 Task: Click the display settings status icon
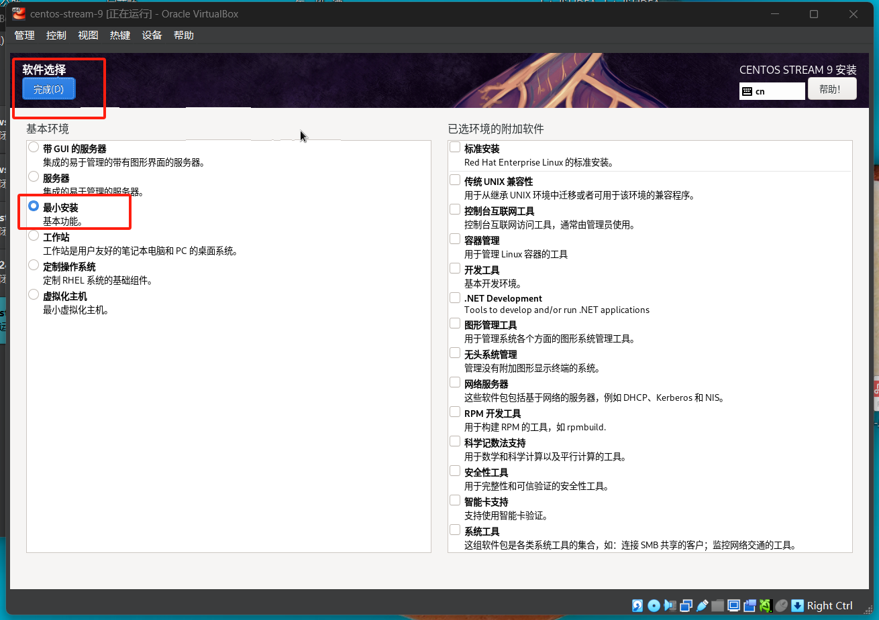tap(734, 605)
